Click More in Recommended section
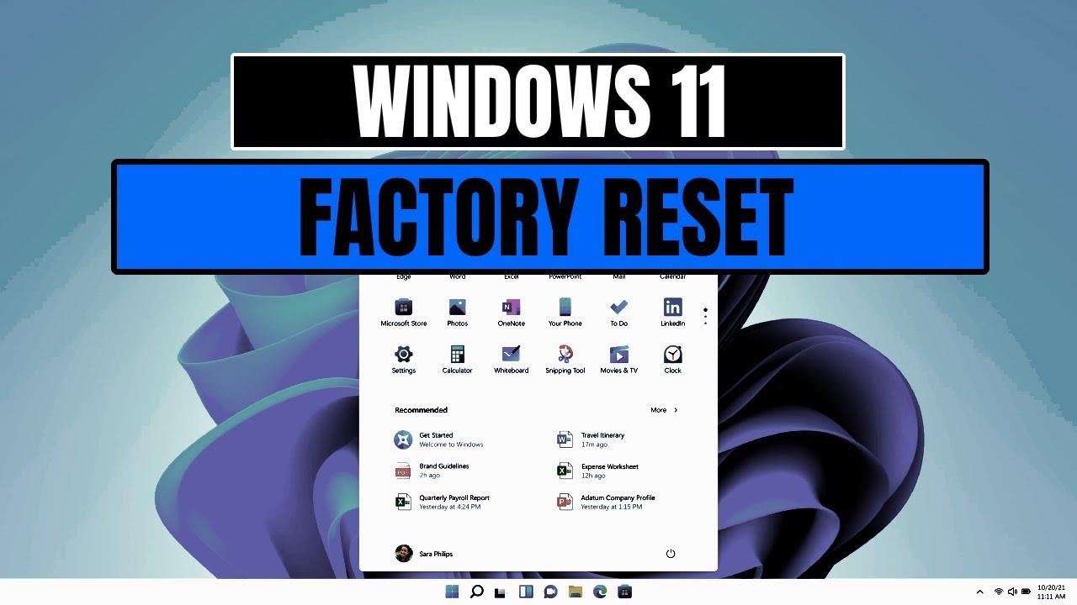Viewport: 1077px width, 605px height. point(663,410)
